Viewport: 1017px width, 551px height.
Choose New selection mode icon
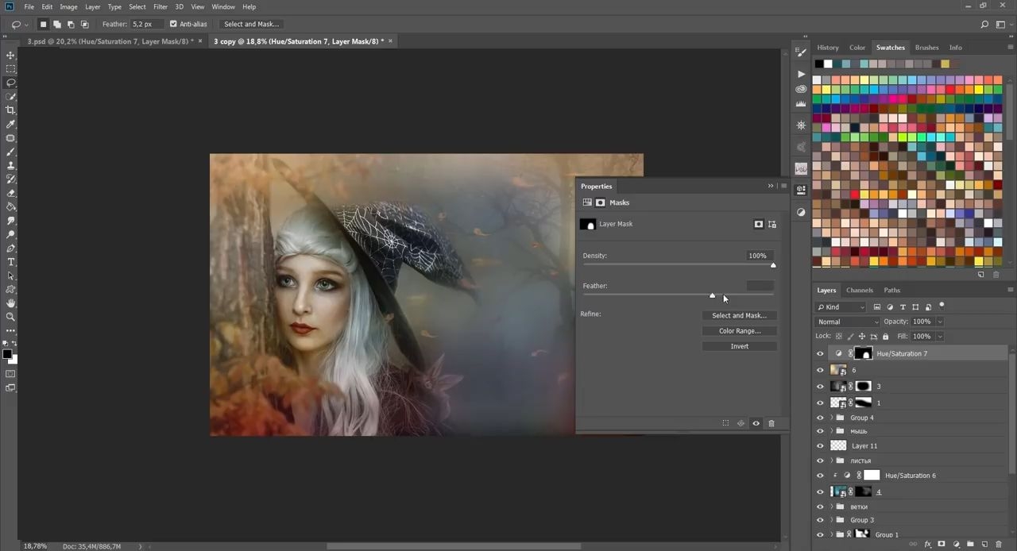(43, 24)
